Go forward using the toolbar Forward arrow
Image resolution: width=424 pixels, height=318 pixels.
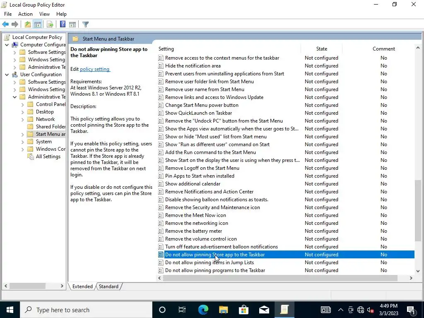click(15, 24)
